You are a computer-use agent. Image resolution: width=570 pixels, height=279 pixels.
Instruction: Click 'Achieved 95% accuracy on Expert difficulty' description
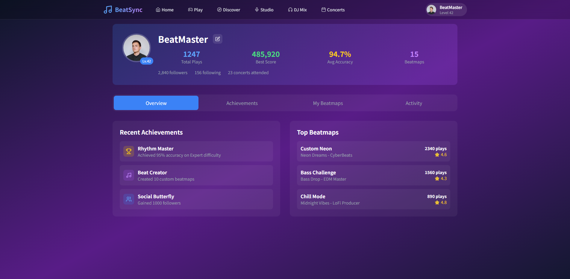[x=179, y=155]
